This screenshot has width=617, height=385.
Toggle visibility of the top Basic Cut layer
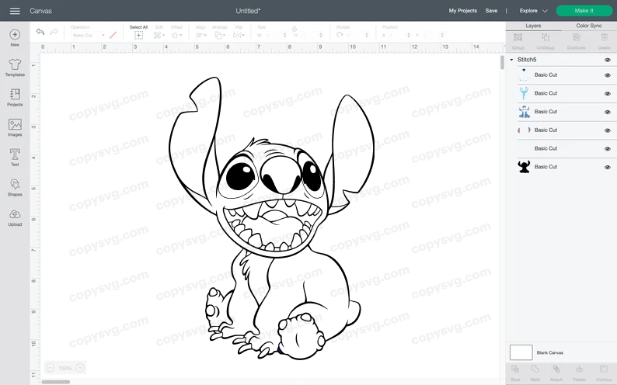[x=608, y=75]
